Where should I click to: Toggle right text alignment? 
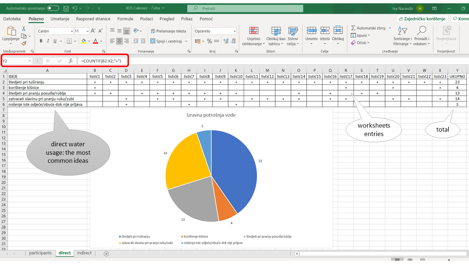point(126,41)
